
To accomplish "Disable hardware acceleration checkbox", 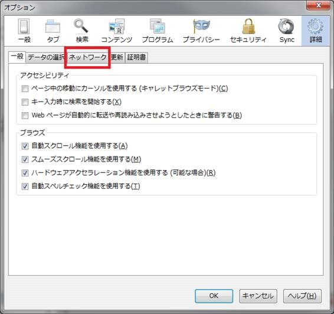I will point(25,173).
